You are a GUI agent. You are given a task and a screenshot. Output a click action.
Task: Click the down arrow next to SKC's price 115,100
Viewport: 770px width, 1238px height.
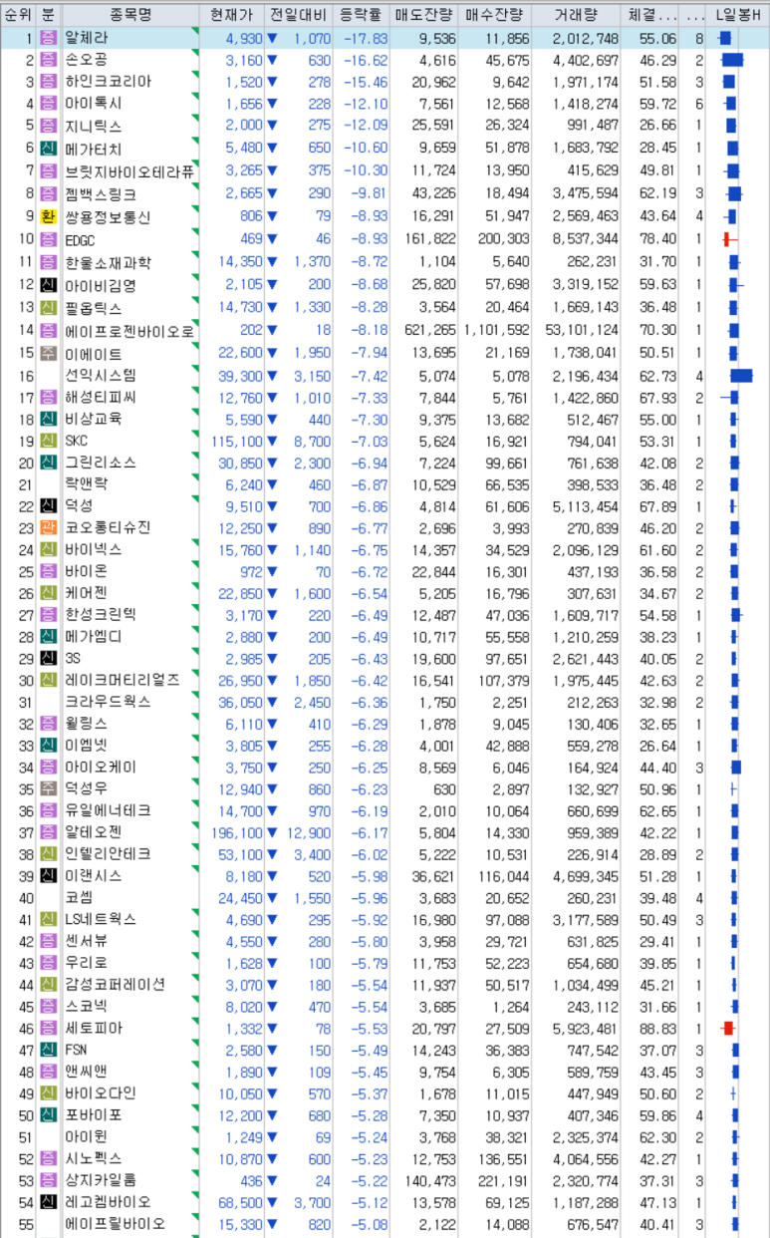[272, 441]
